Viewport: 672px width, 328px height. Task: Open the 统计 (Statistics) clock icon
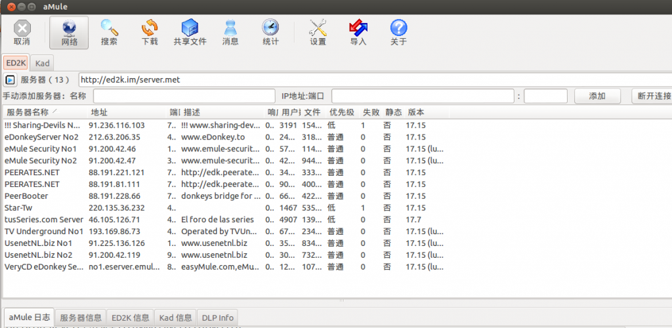pyautogui.click(x=270, y=33)
